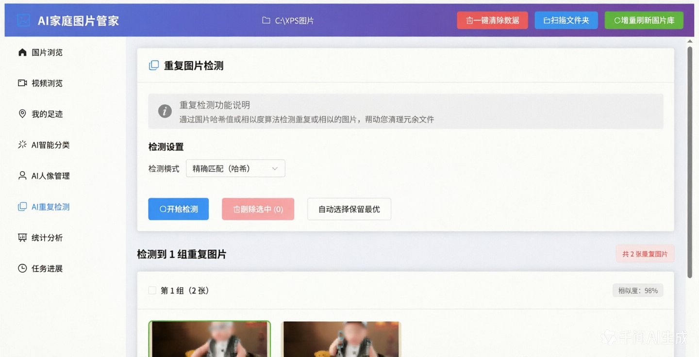Click the 检测设置 section label
This screenshot has width=699, height=357.
click(166, 146)
